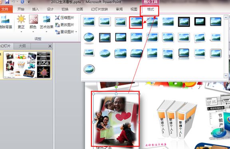Apply the seventh picture style in second row
230x149 pixels.
click(x=184, y=37)
